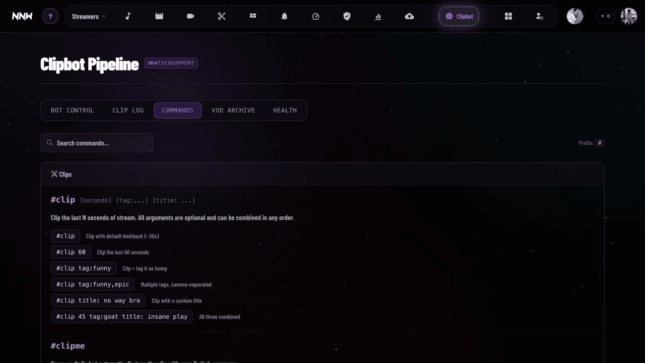645x363 pixels.
Task: Open the cloud upload section
Action: [x=409, y=16]
